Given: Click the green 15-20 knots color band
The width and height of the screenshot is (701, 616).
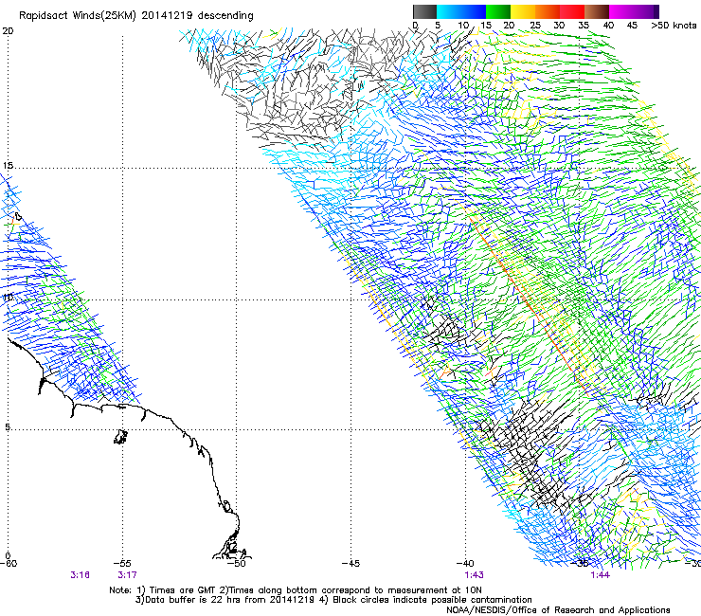Looking at the screenshot, I should [498, 11].
